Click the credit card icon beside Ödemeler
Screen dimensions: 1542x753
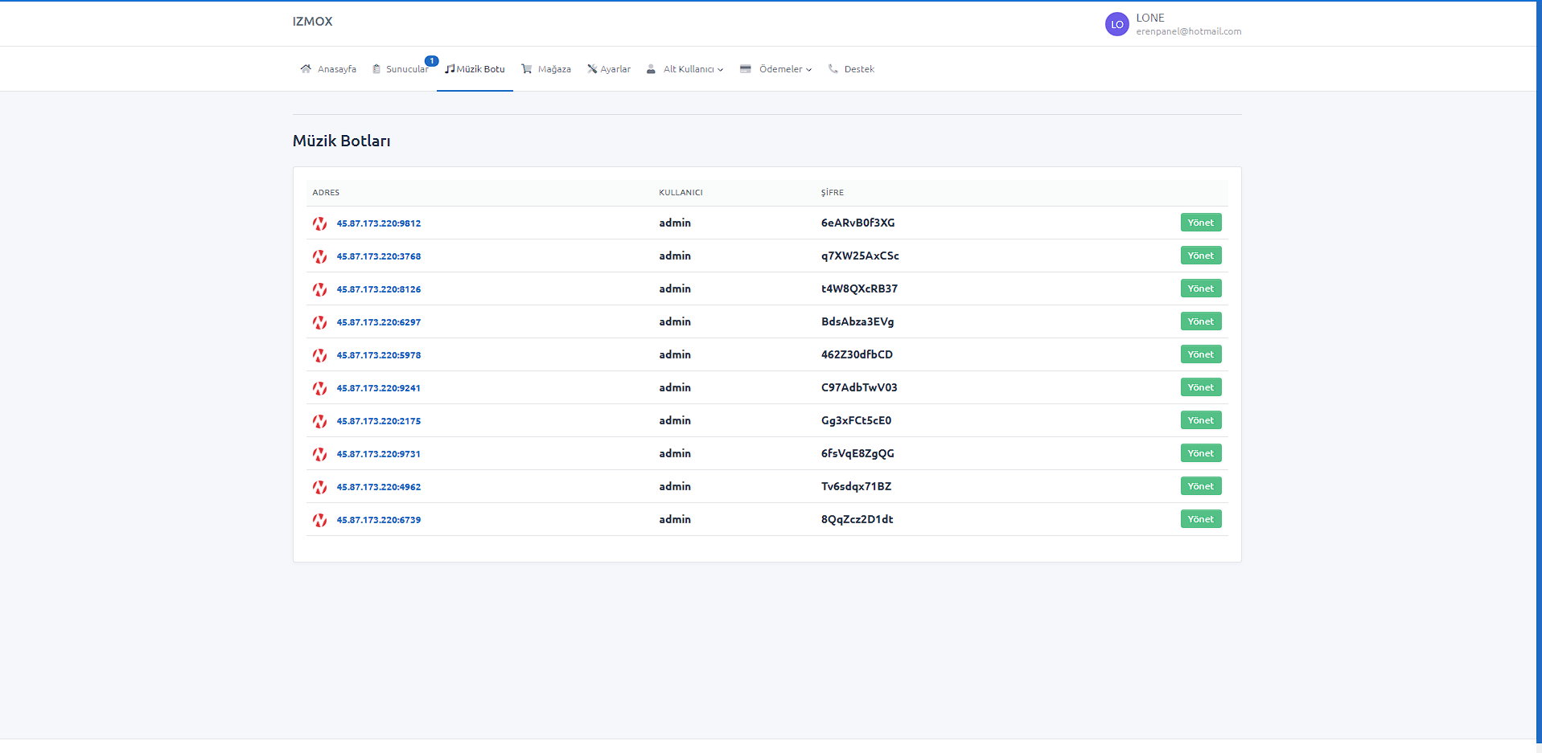[x=746, y=69]
